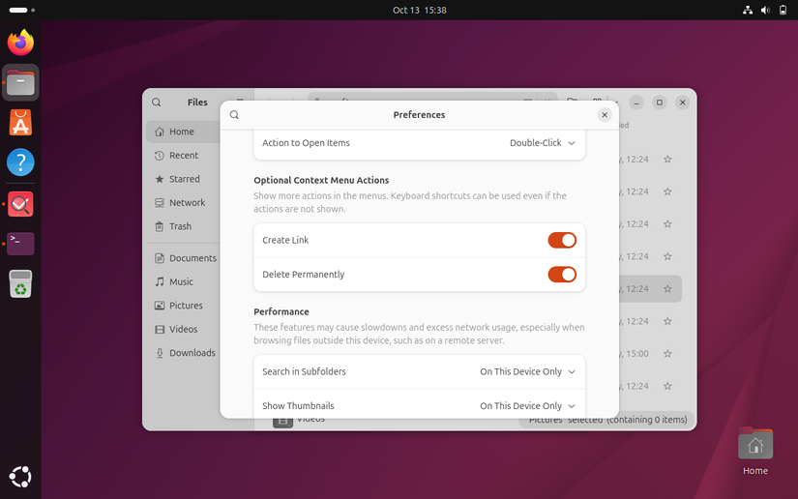Star the last visible 12:24 file row

click(667, 386)
